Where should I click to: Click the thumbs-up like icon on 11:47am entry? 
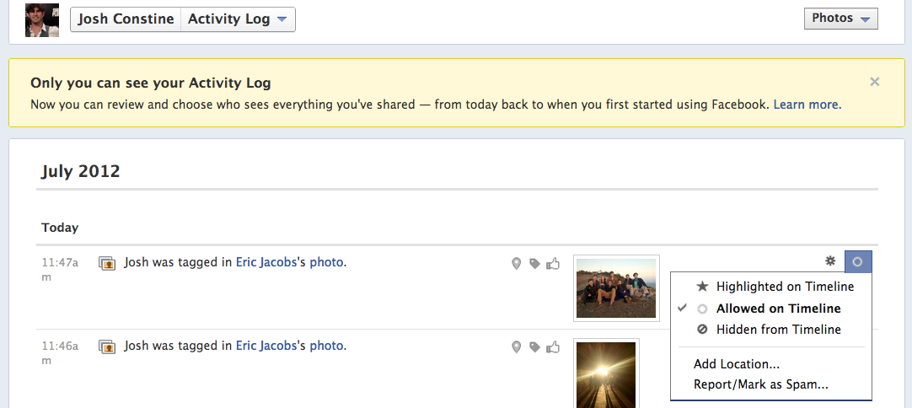click(x=553, y=264)
